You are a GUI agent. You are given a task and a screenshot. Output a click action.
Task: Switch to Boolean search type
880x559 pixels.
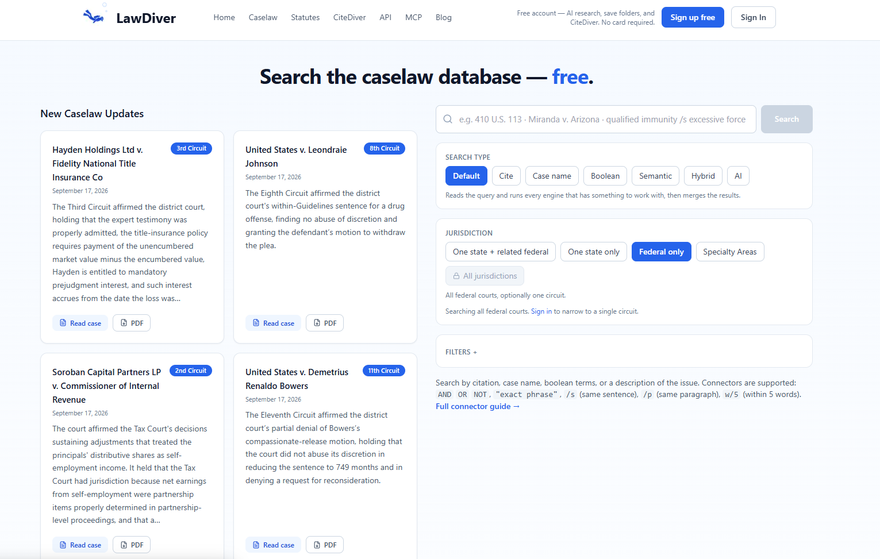(605, 176)
